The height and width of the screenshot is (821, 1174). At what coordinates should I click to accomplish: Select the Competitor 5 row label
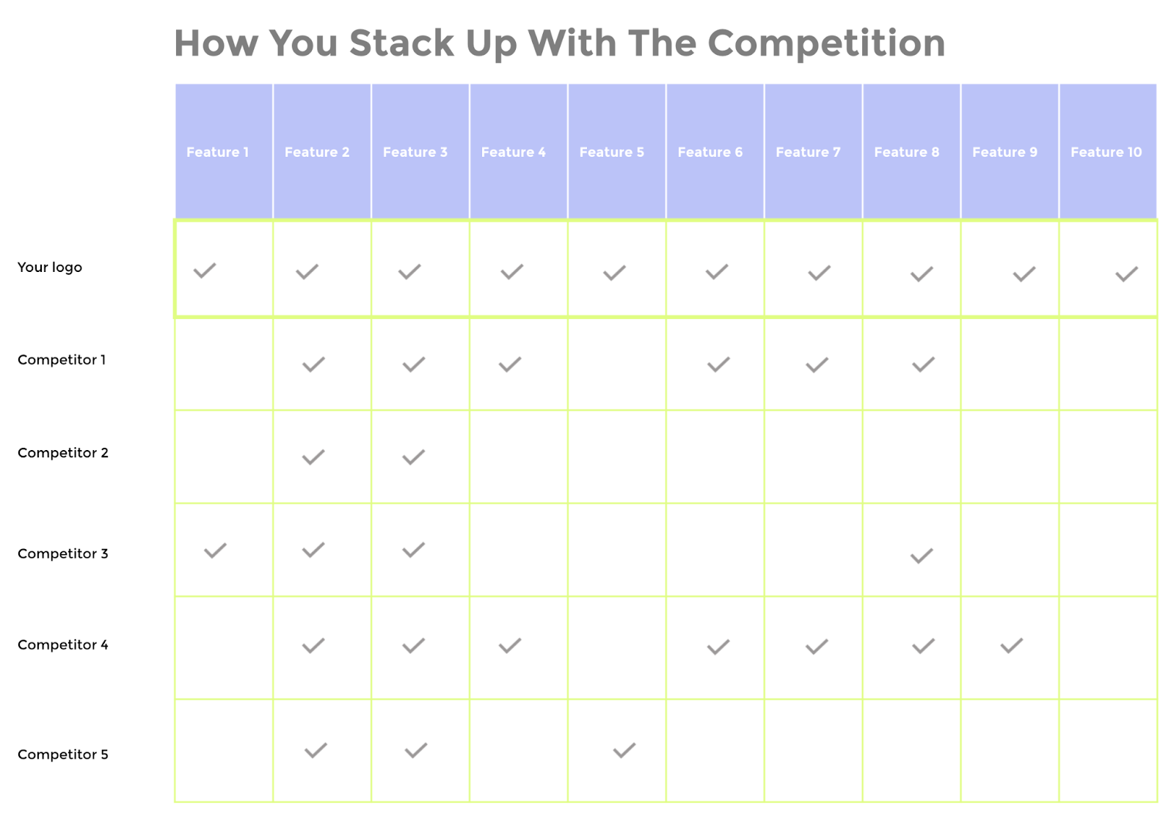(x=63, y=754)
